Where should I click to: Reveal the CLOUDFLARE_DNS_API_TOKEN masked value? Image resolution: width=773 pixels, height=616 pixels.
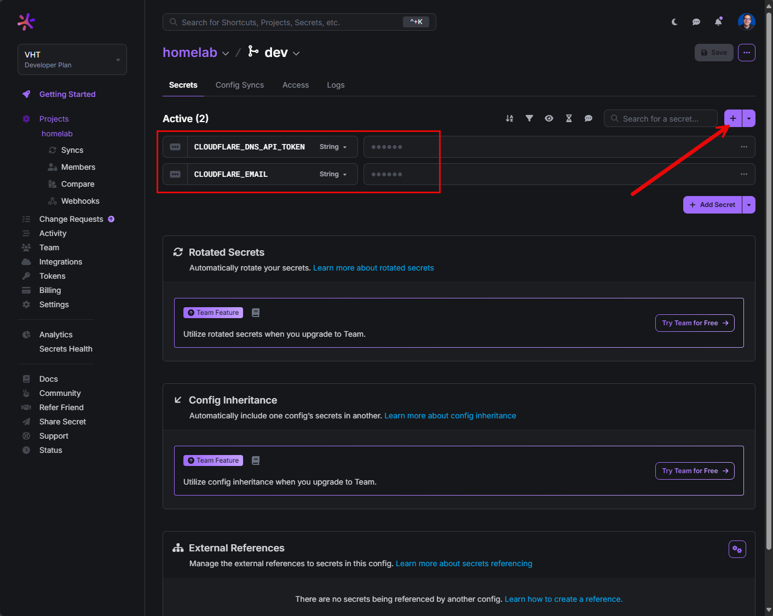[x=387, y=147]
